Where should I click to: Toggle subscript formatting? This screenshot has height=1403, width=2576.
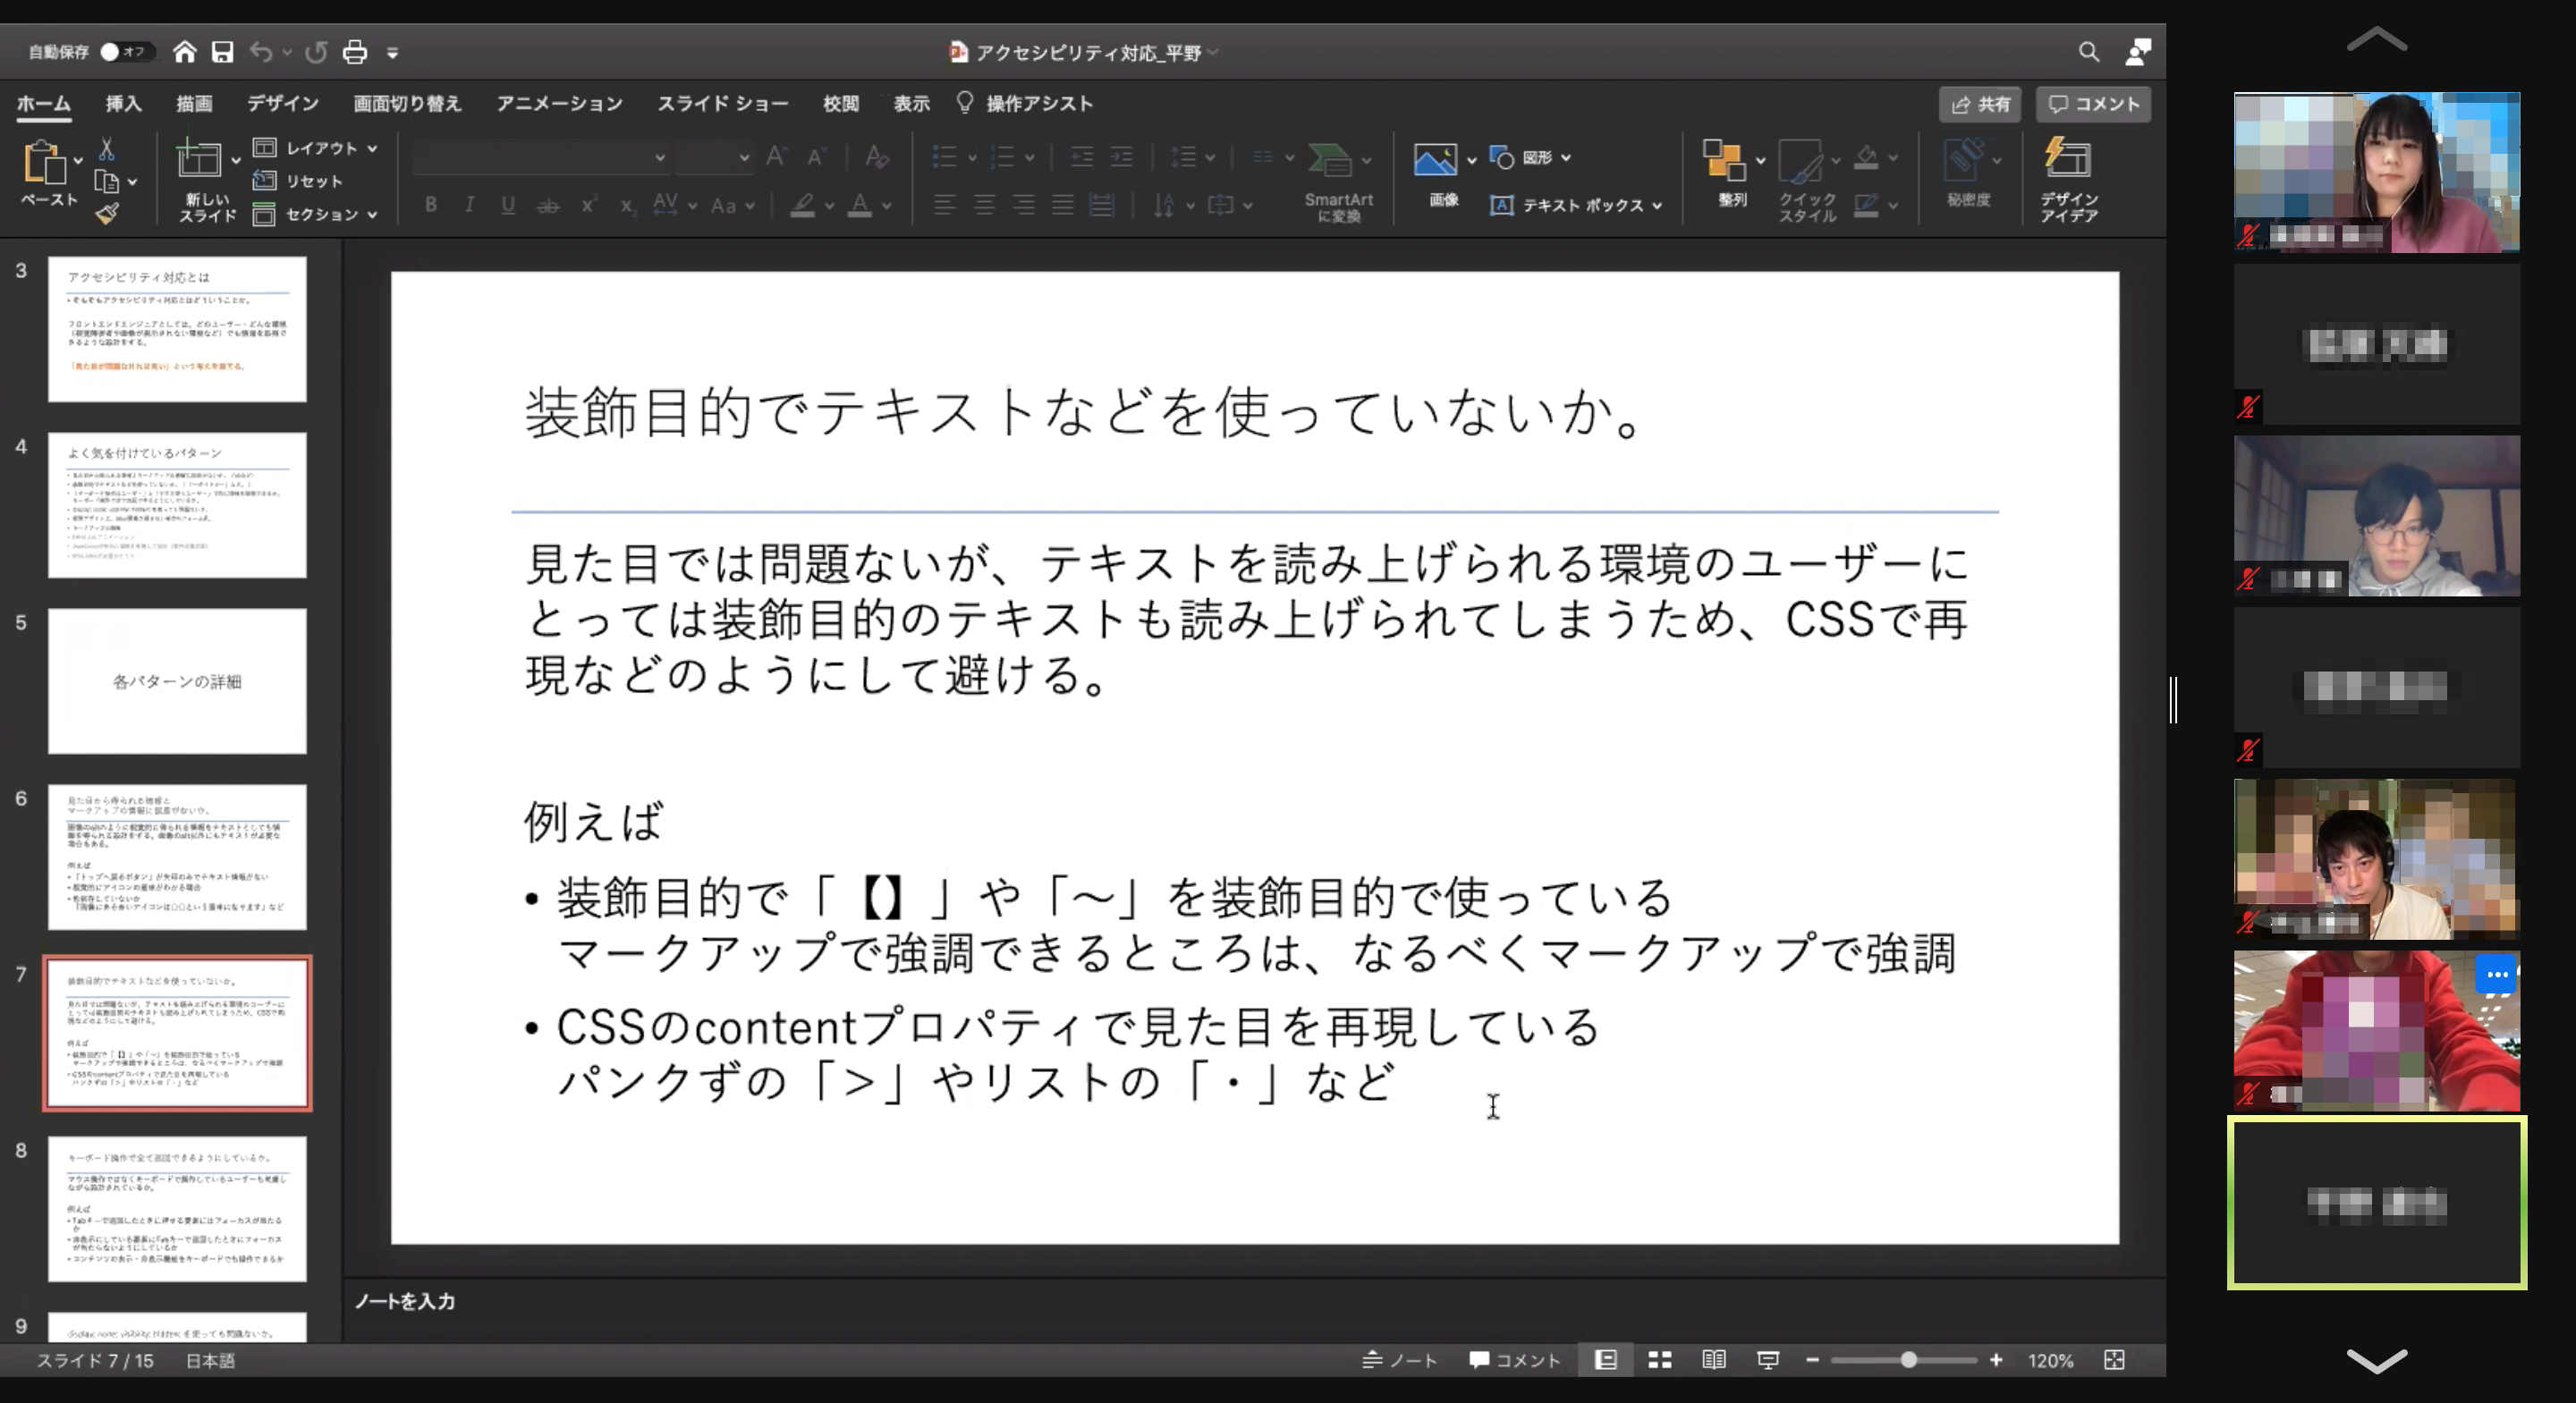pyautogui.click(x=627, y=206)
